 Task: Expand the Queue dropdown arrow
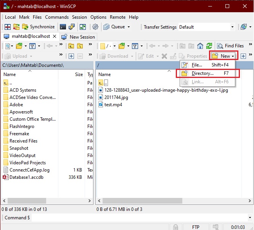pos(129,27)
